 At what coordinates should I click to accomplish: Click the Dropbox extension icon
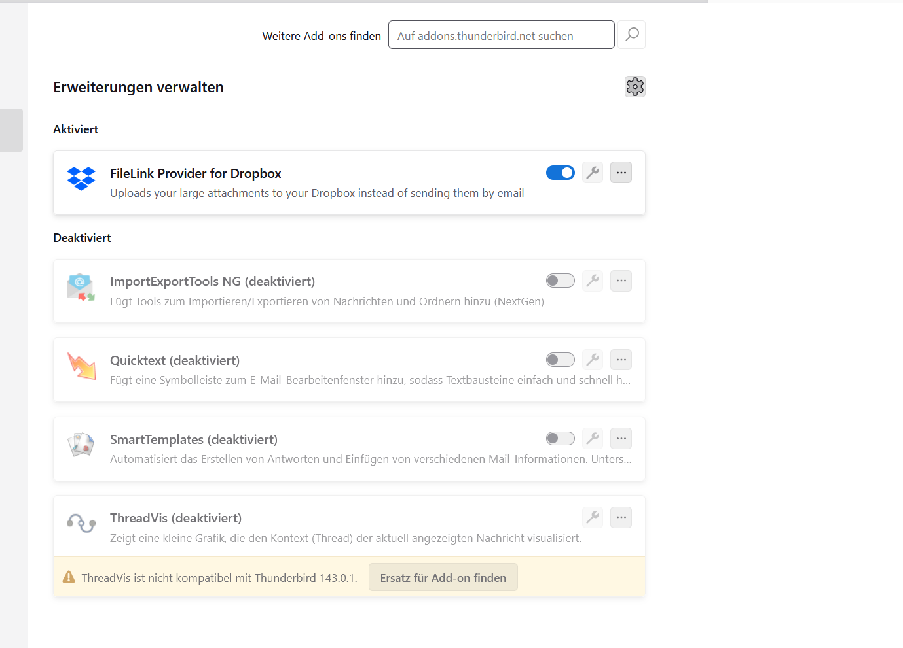81,179
